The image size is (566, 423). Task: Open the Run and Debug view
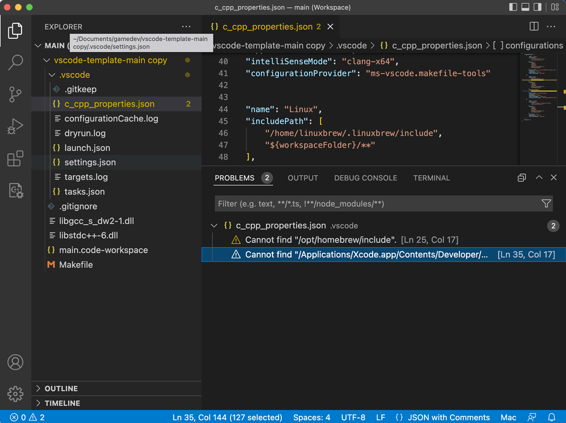(15, 126)
